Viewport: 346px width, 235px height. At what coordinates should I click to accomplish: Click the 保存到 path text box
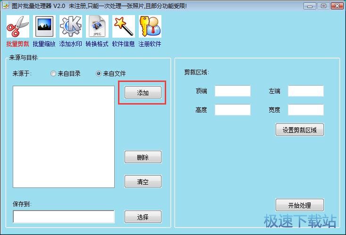tap(64, 217)
